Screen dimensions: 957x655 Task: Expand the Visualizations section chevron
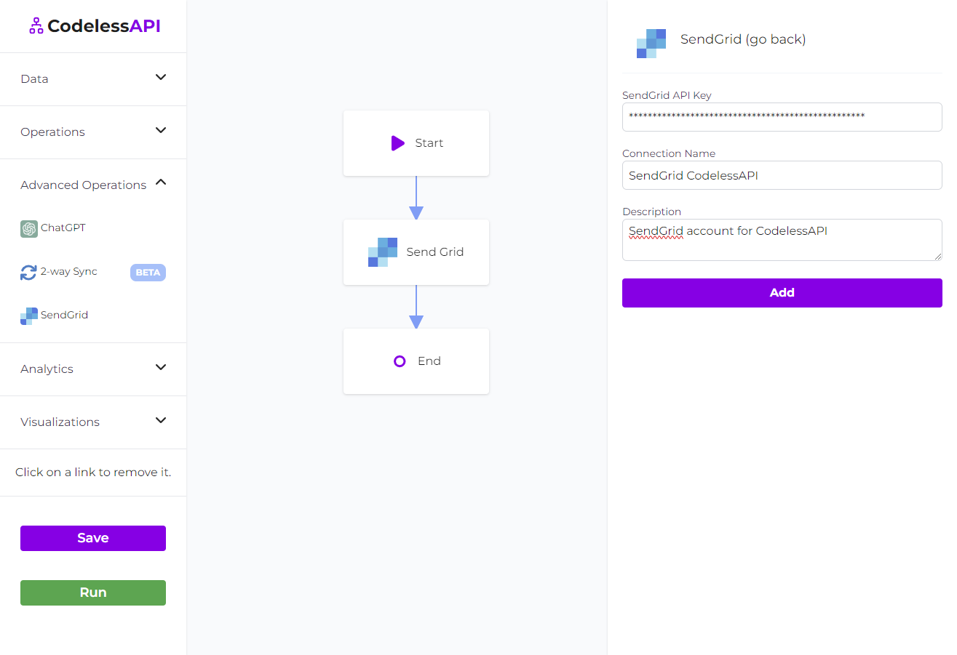[x=162, y=420]
